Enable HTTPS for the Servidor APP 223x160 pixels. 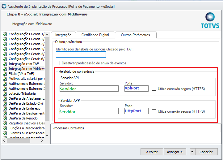pyautogui.click(x=154, y=111)
